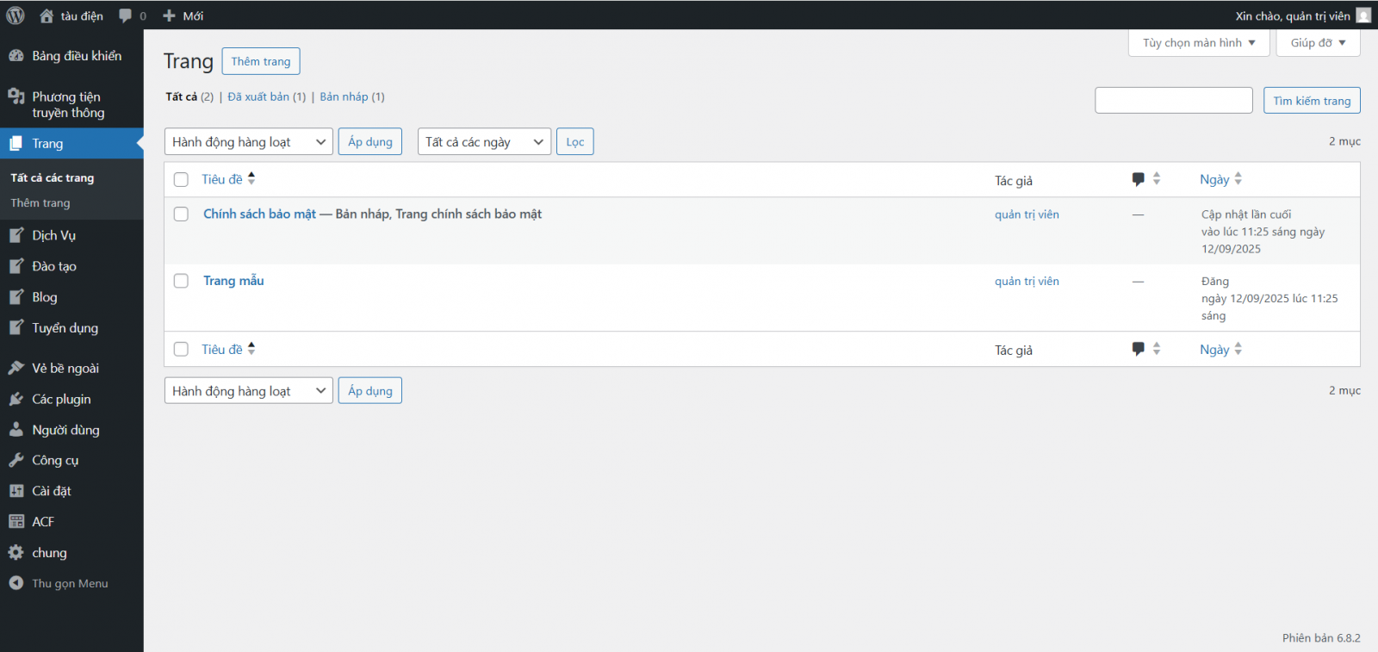The width and height of the screenshot is (1378, 652).
Task: Open the Trang mẫu page link
Action: click(x=233, y=281)
